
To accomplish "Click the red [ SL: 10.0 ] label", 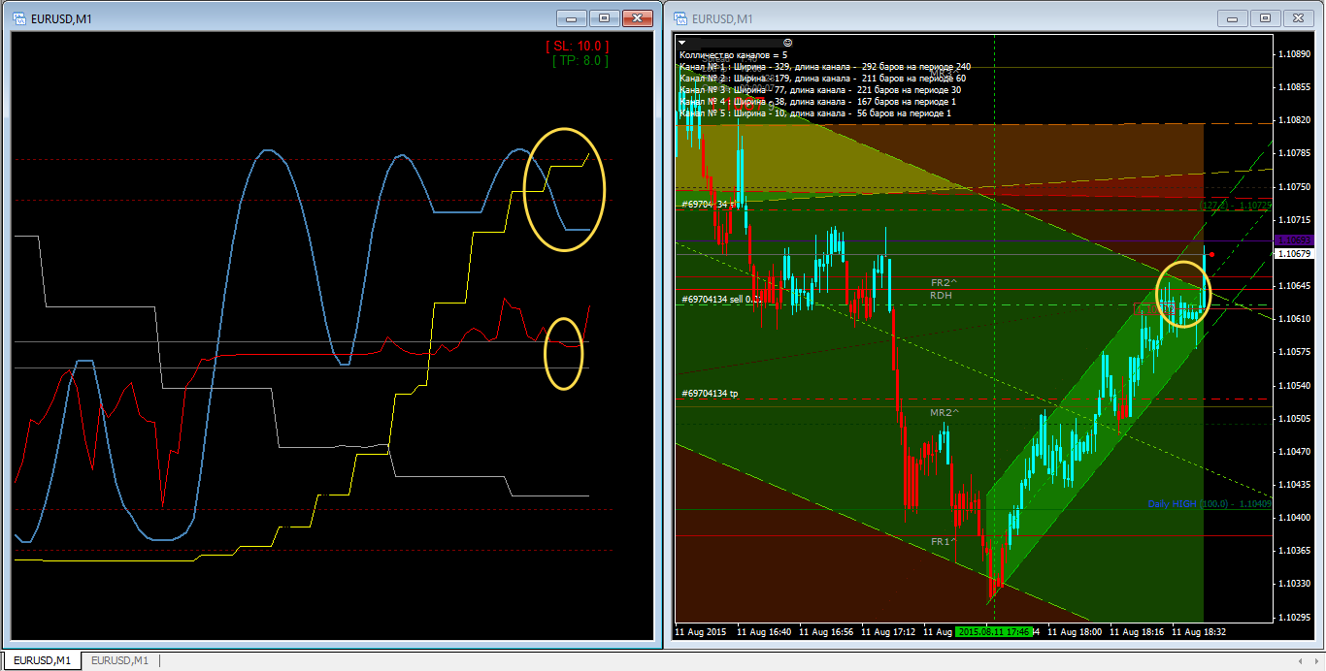I will pos(578,46).
